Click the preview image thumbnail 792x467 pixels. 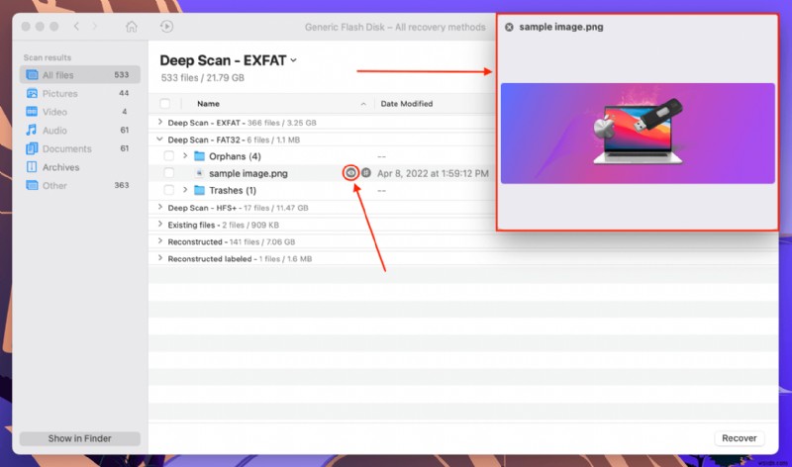click(x=638, y=134)
